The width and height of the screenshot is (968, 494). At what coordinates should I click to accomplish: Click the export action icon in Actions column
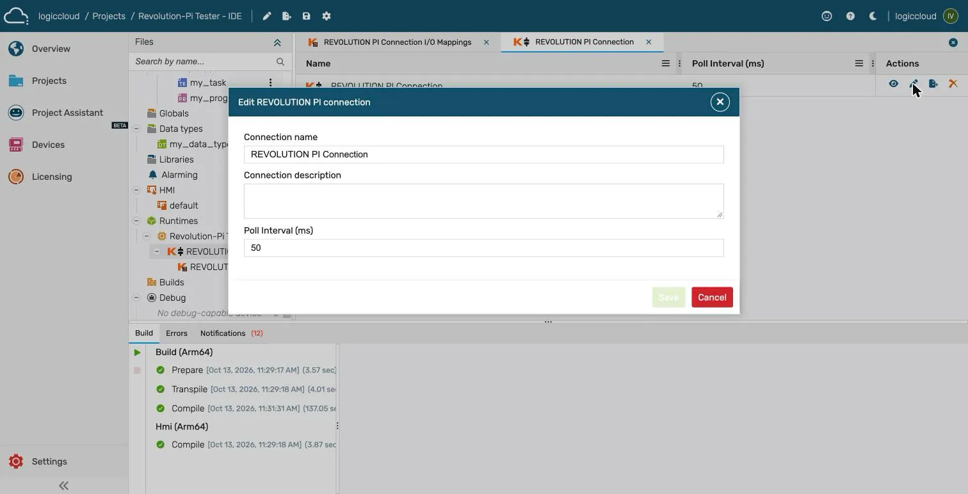933,84
